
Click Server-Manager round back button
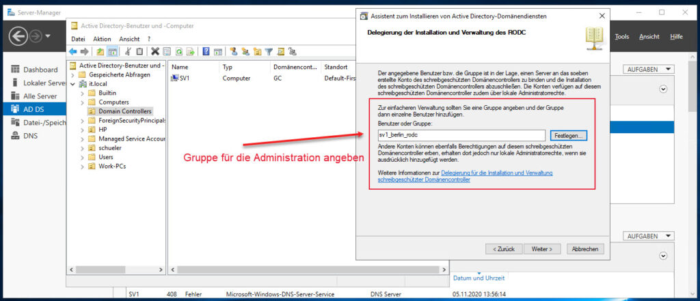[18, 36]
